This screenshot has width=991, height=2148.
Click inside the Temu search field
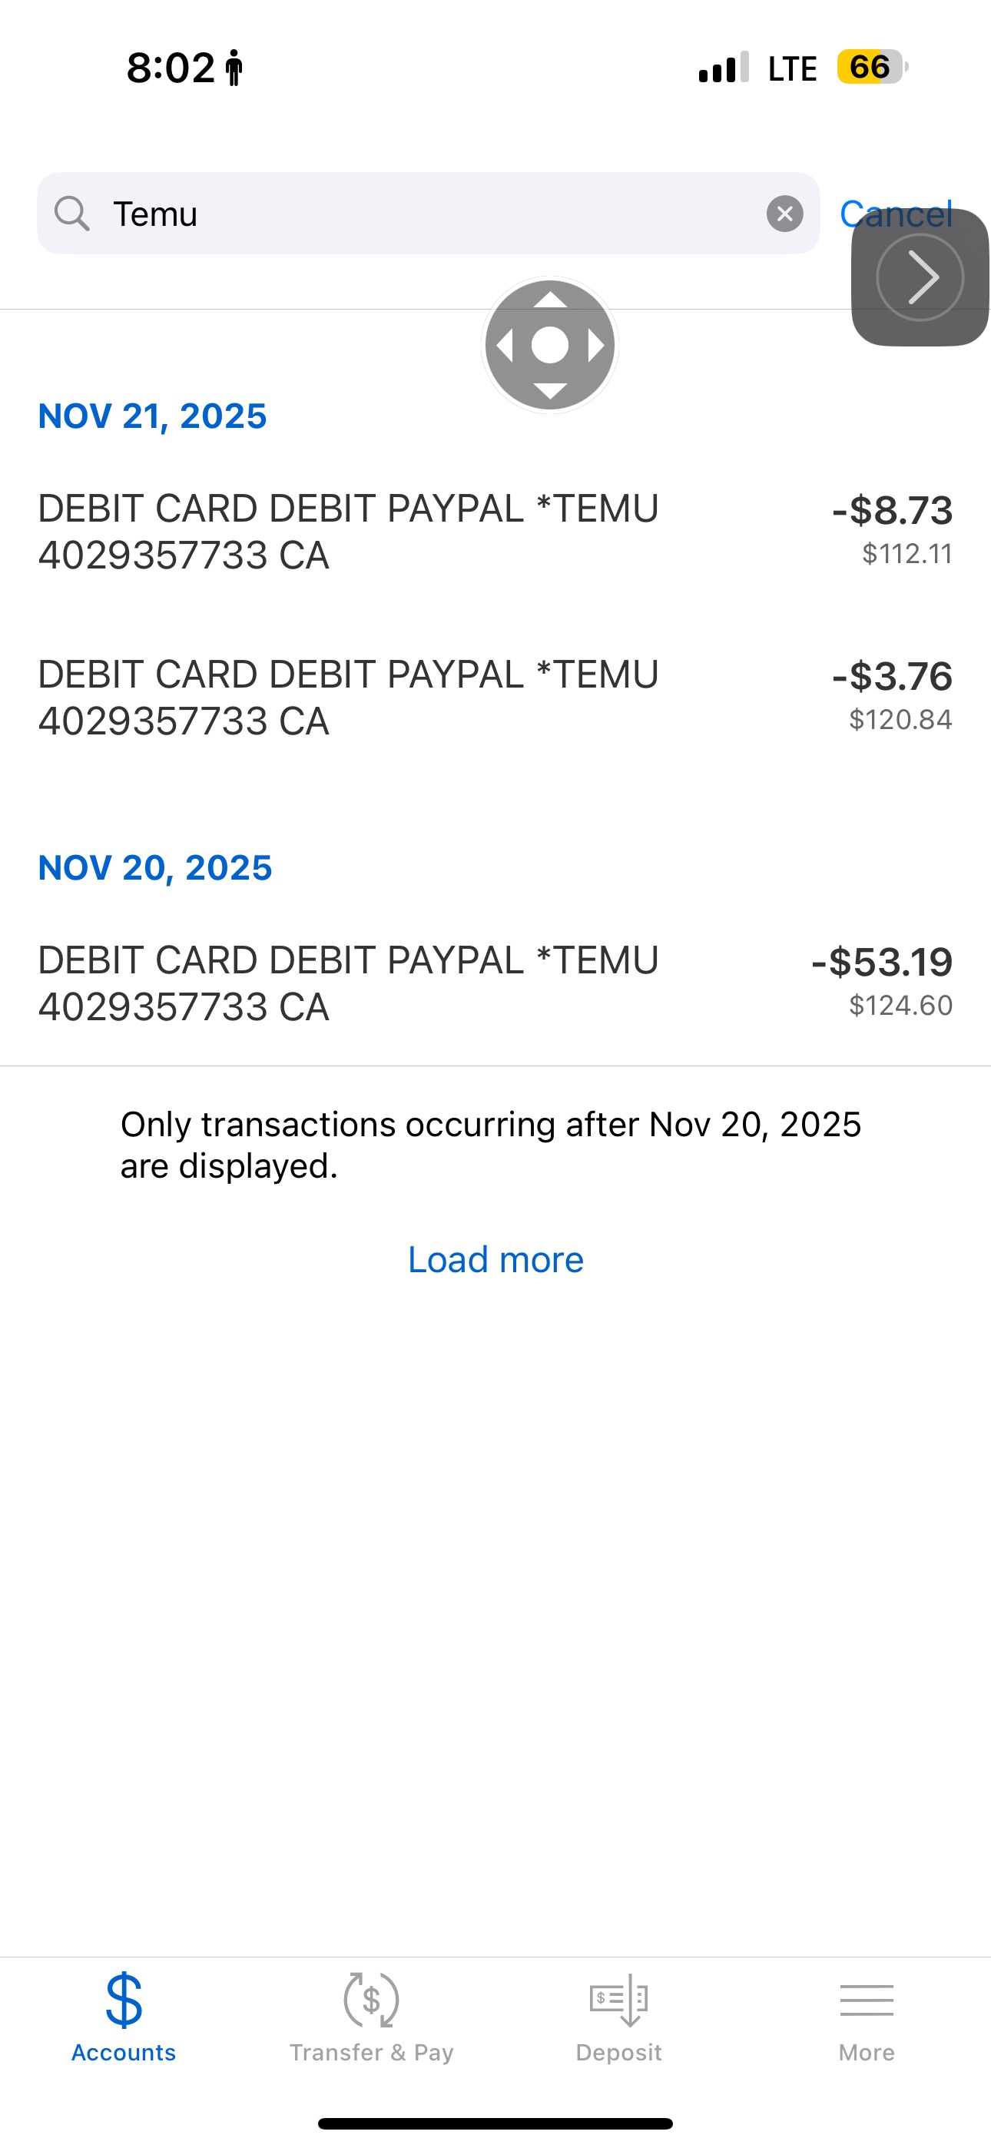434,214
